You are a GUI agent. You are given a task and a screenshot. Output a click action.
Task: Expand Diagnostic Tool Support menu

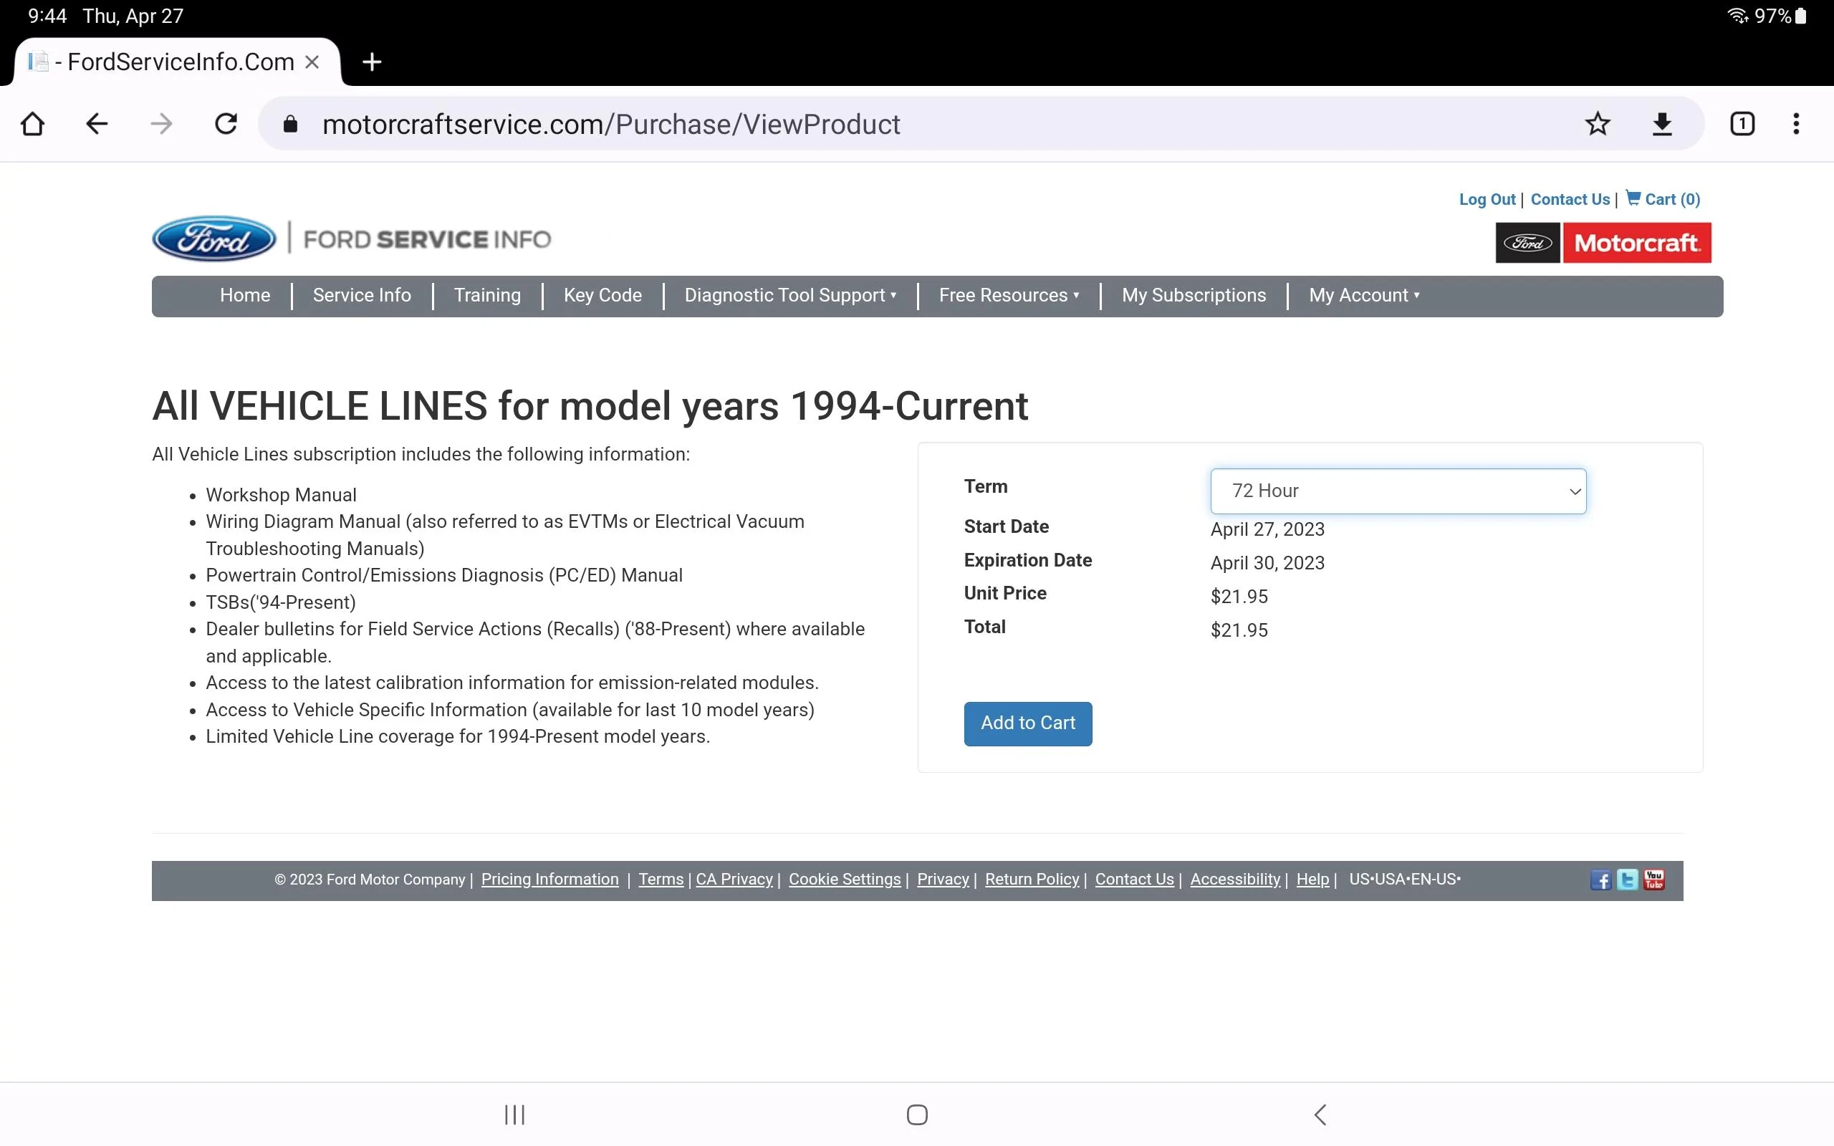[789, 296]
